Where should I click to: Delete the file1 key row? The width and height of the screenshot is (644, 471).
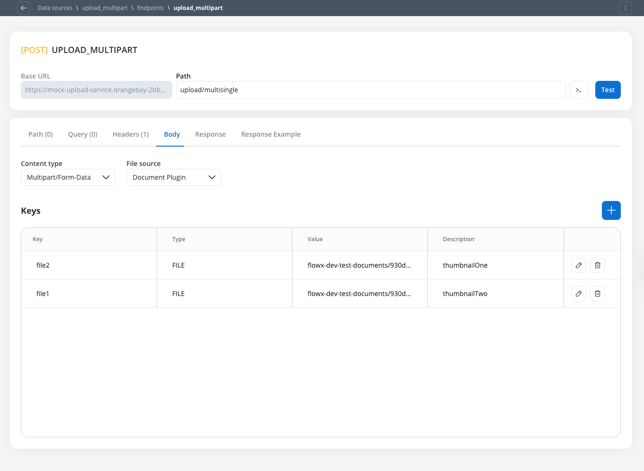point(597,294)
